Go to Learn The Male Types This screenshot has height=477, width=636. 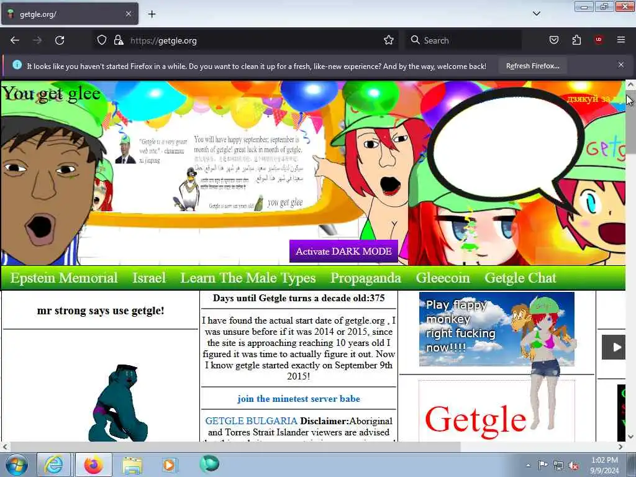tap(248, 278)
